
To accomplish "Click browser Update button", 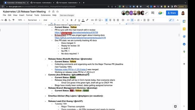I will click(x=182, y=6).
